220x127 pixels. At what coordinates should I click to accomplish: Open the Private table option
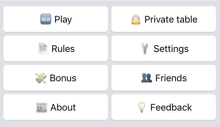pyautogui.click(x=164, y=19)
